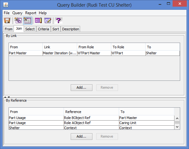Viewport: 189px width, 149px height.
Task: Select the 'WTPart Master' from-role cell
Action: 94,53
